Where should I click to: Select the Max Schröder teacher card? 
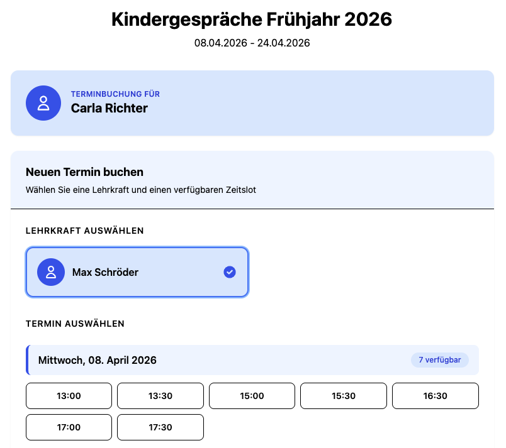137,271
